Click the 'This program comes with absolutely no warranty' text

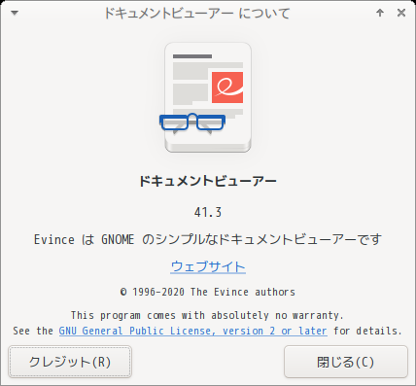tap(207, 315)
